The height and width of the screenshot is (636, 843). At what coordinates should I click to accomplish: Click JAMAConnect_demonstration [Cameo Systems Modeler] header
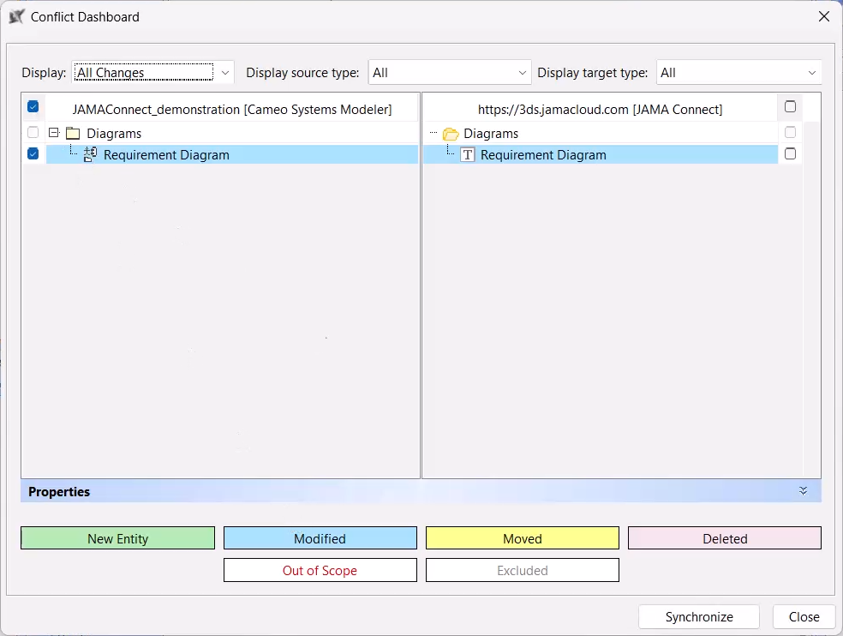pos(232,110)
